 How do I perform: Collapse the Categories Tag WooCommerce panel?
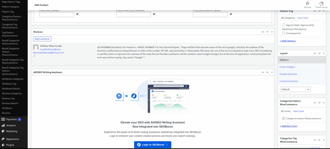click(324, 140)
